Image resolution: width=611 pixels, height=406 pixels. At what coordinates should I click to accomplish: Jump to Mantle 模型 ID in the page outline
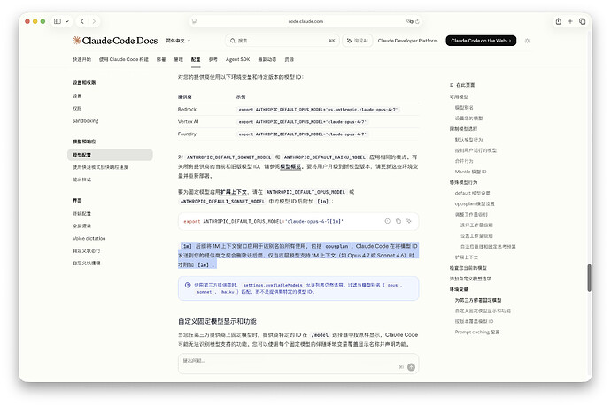[470, 172]
